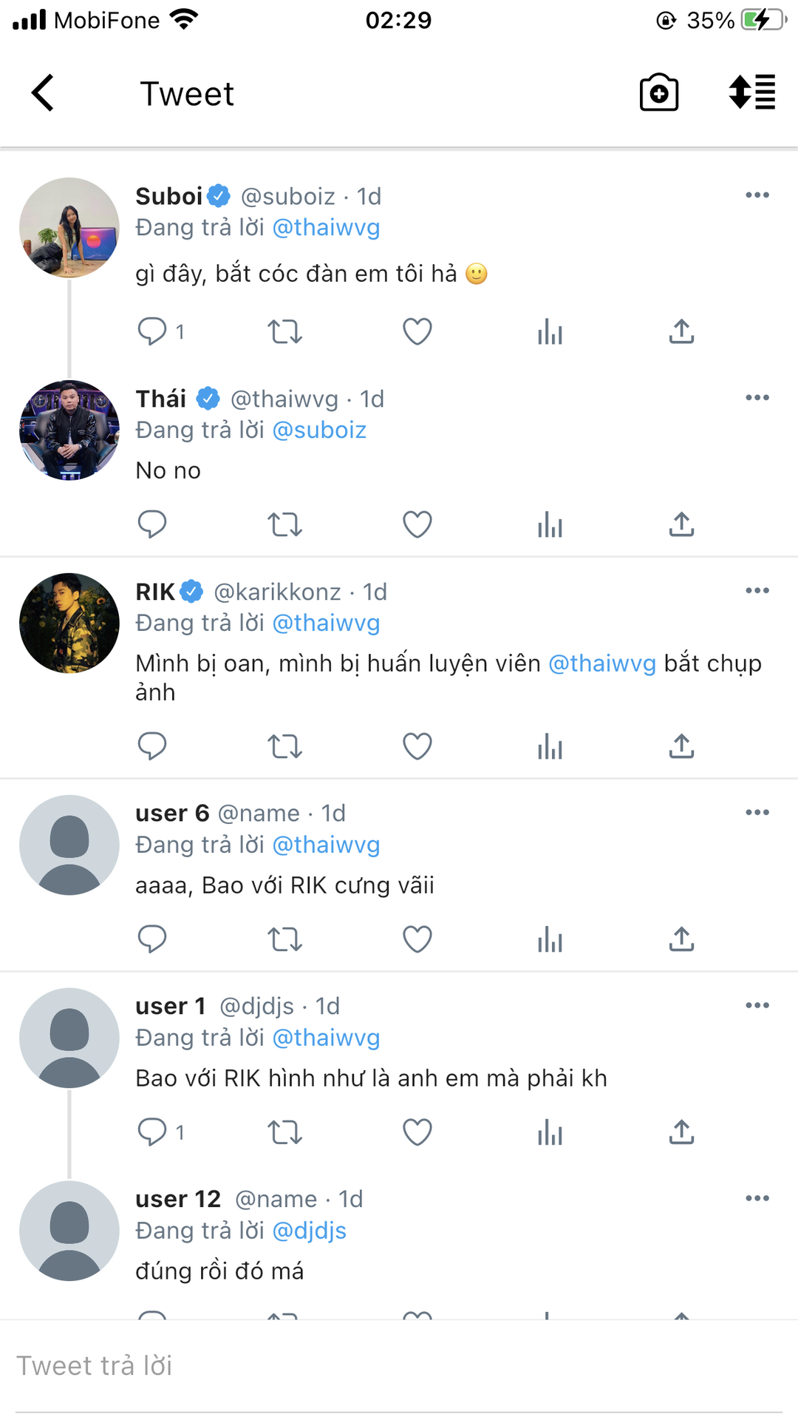The image size is (798, 1420).
Task: Open the add photo camera icon
Action: tap(658, 93)
